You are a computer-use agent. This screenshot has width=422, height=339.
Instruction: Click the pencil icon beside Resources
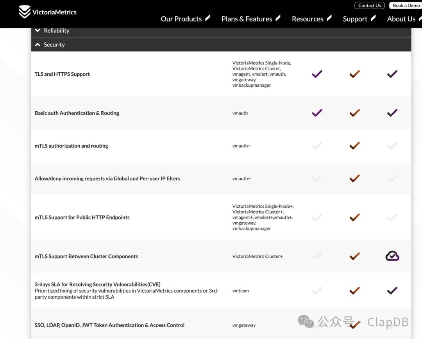click(329, 18)
